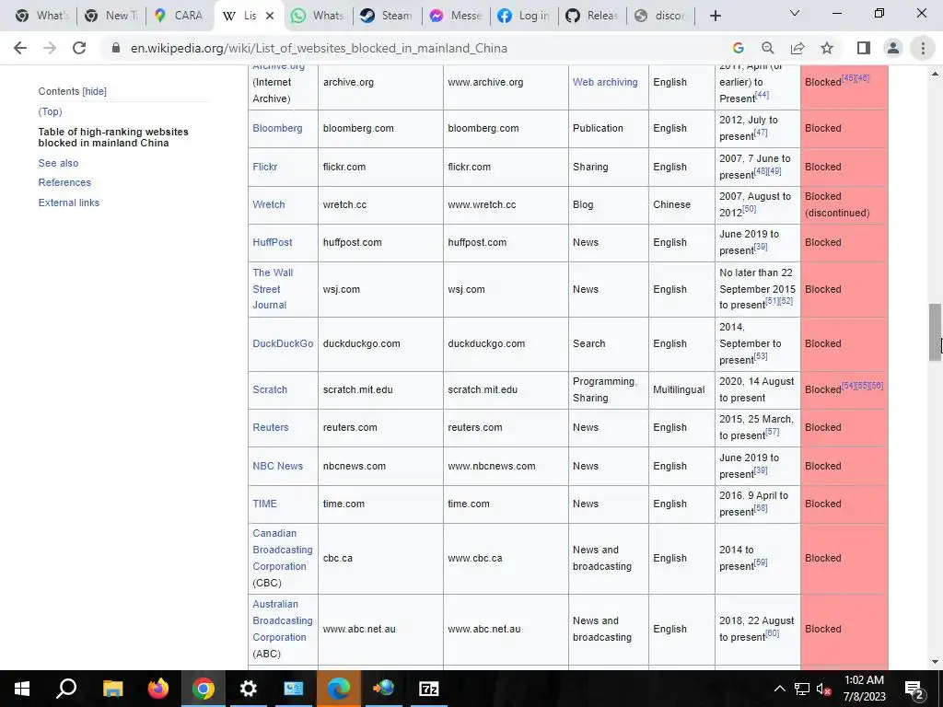Open the notification center icon
Viewport: 943px width, 707px height.
pos(914,689)
